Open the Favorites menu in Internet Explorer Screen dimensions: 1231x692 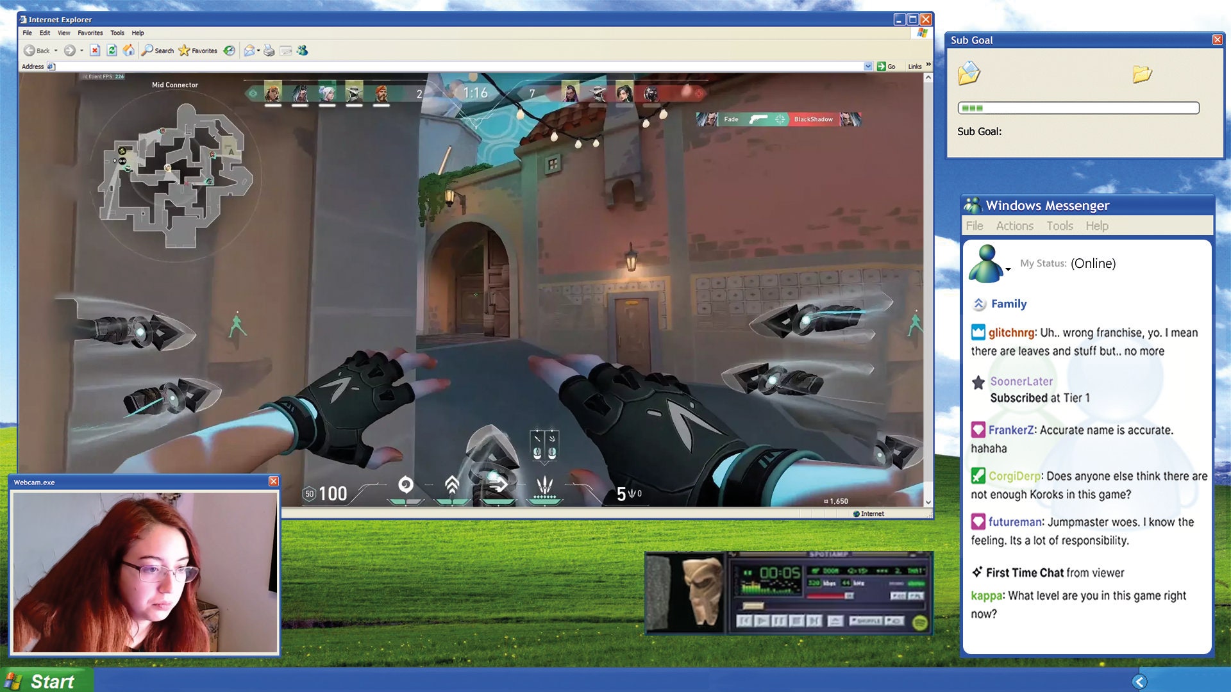89,33
